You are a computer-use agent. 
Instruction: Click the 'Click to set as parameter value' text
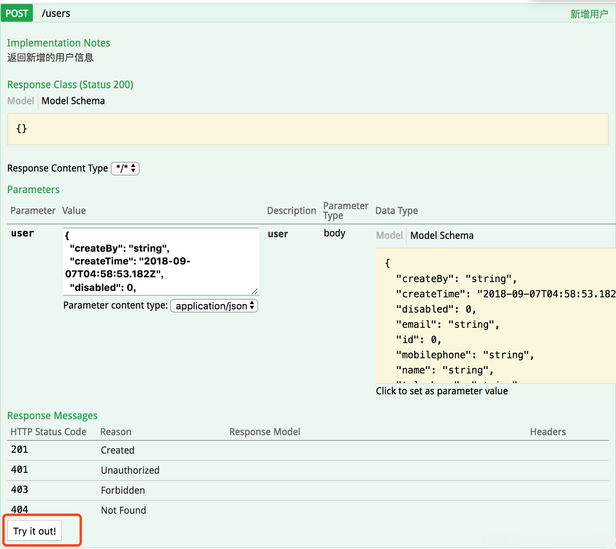point(442,391)
